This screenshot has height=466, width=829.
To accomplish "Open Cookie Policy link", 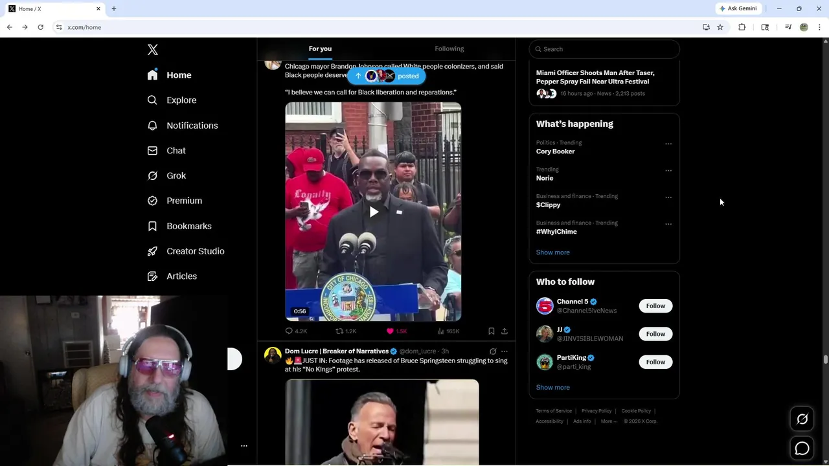I will (636, 411).
